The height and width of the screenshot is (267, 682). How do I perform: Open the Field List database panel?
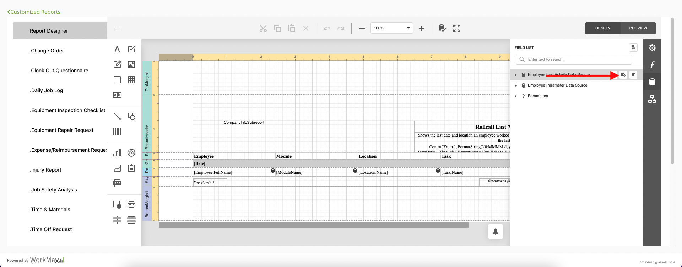pos(652,82)
